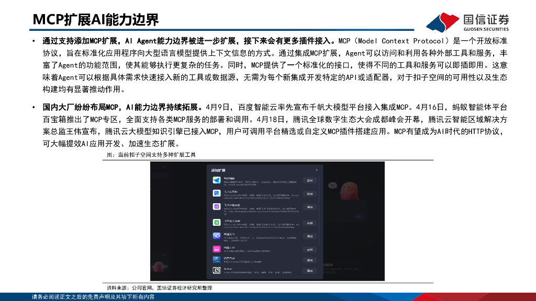Viewport: 536px width, 301px height.
Task: Click the green Feishu spreadsheet extension icon
Action: (x=216, y=223)
